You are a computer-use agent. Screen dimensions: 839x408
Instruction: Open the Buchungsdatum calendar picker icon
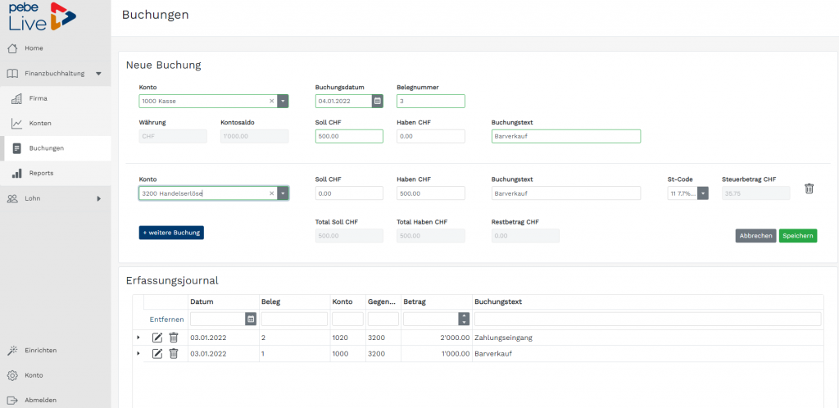tap(378, 101)
